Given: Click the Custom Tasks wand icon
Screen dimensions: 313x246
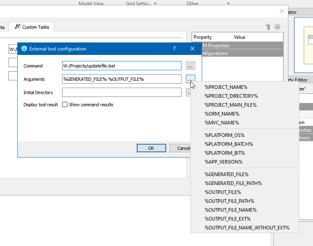Looking at the screenshot, I should (x=18, y=27).
